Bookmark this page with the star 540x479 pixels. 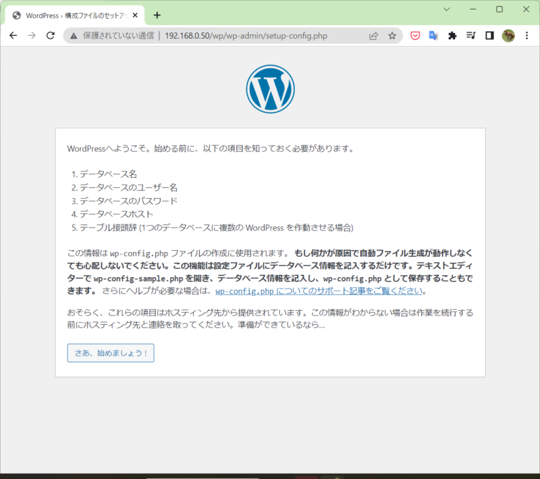coord(392,36)
